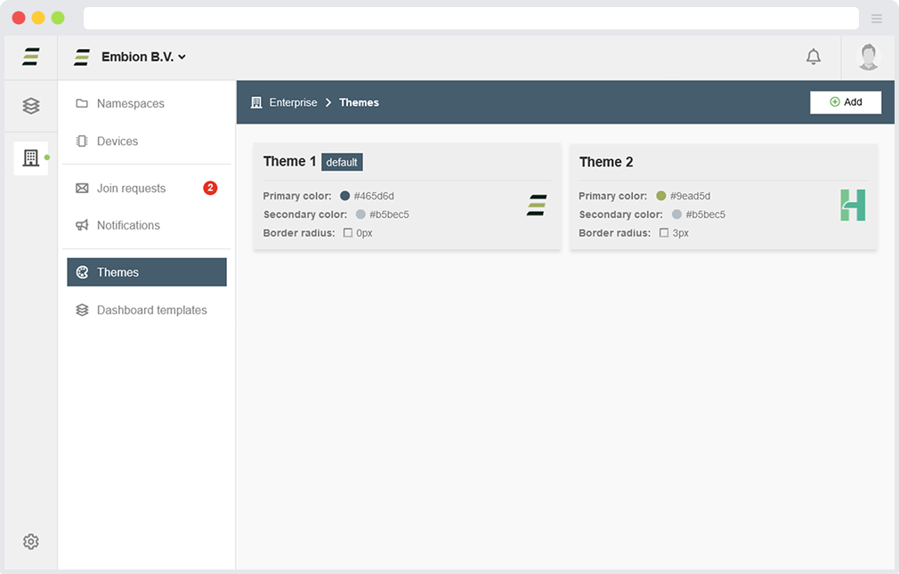Click the Enterprise breadcrumb link
This screenshot has width=899, height=574.
coord(293,103)
